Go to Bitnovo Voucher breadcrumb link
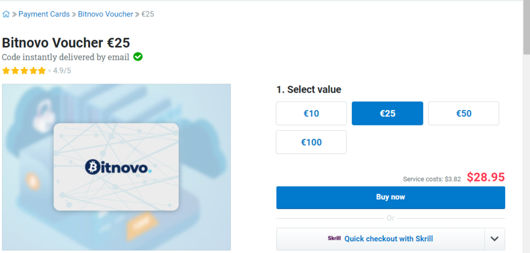The image size is (530, 253). point(105,14)
